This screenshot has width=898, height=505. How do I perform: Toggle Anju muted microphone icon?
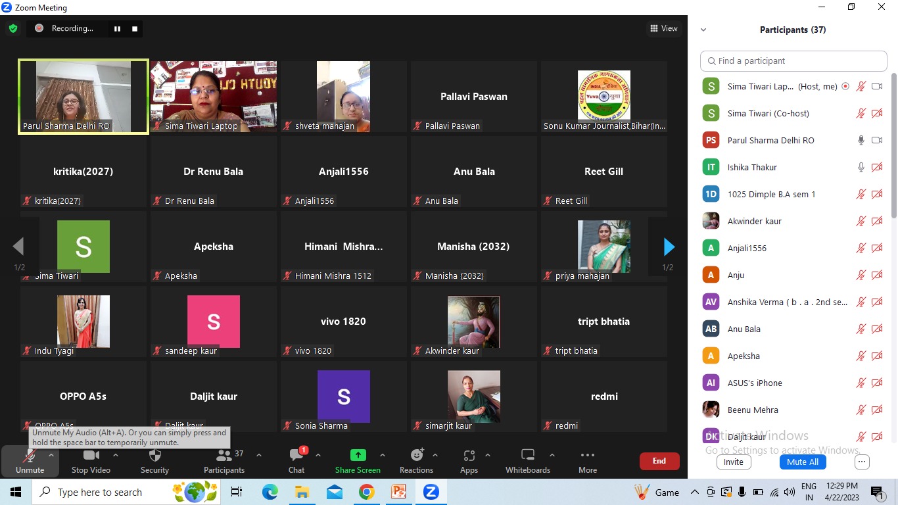coord(861,275)
